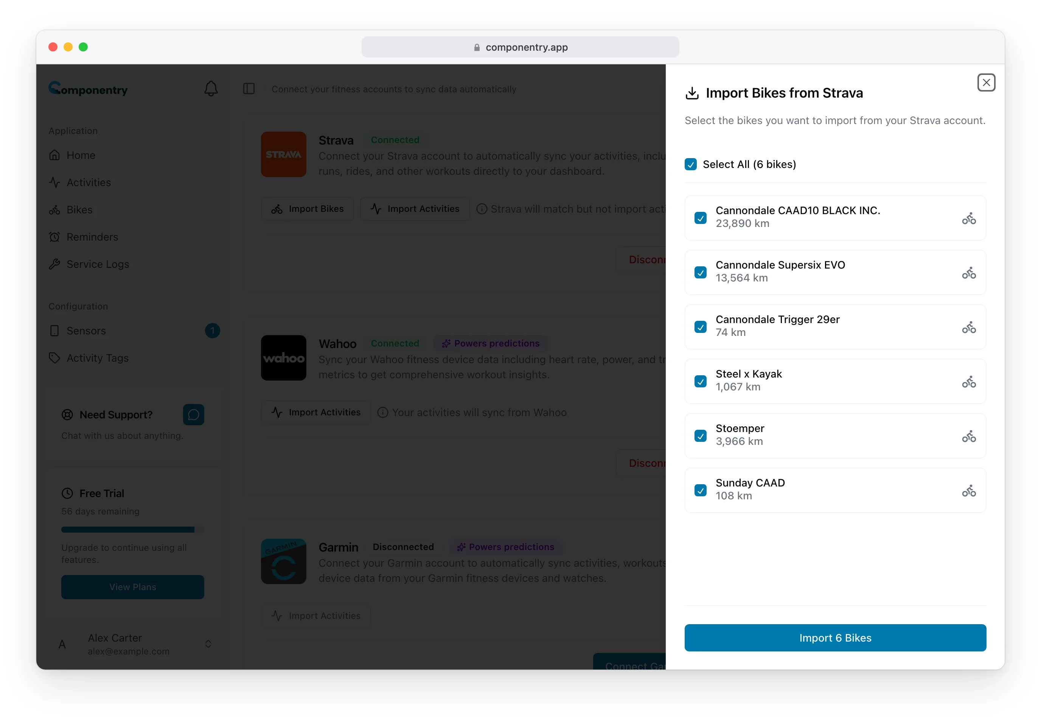Click the lock icon in address bar
Screen dimensions: 1041x718
pos(476,47)
